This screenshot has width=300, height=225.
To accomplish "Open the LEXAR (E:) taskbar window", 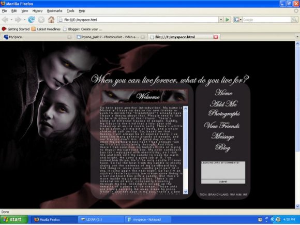I will coord(101,220).
